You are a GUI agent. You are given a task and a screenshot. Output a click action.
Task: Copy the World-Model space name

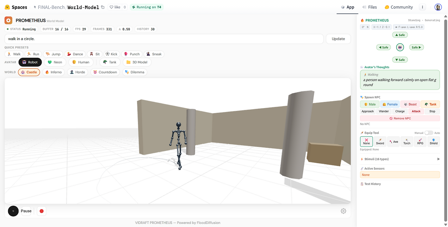tap(103, 7)
